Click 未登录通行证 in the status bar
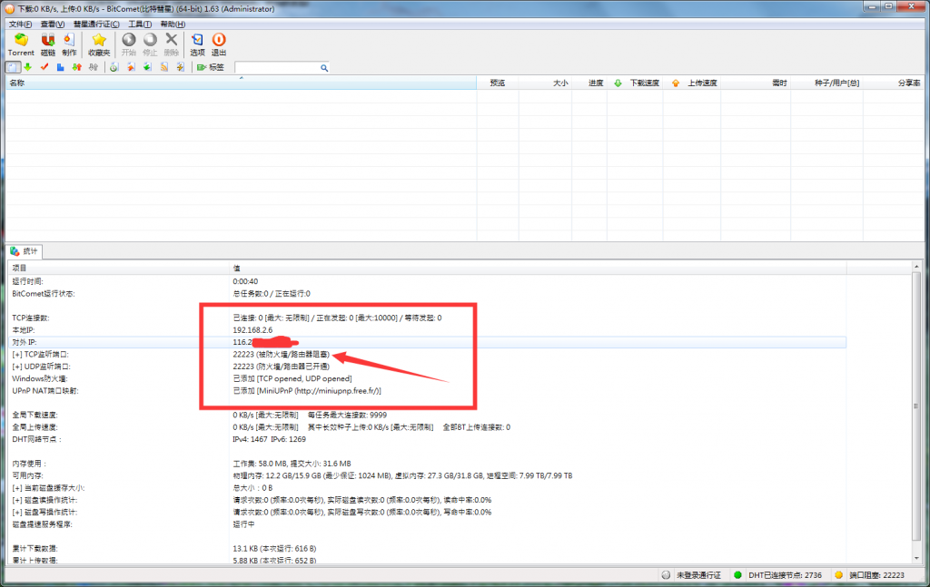 (698, 575)
